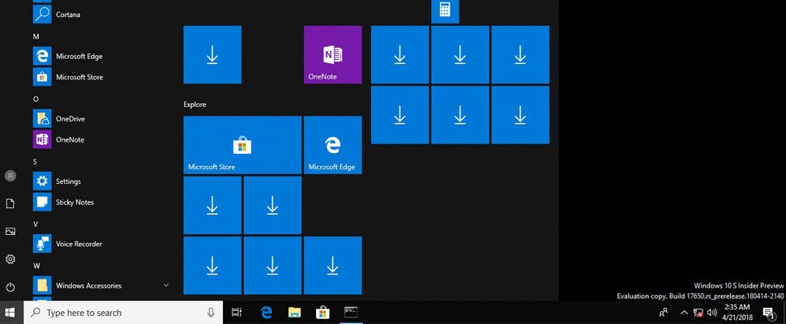Screen dimensions: 786x324
Task: Open the People icon in the taskbar
Action: coord(664,313)
